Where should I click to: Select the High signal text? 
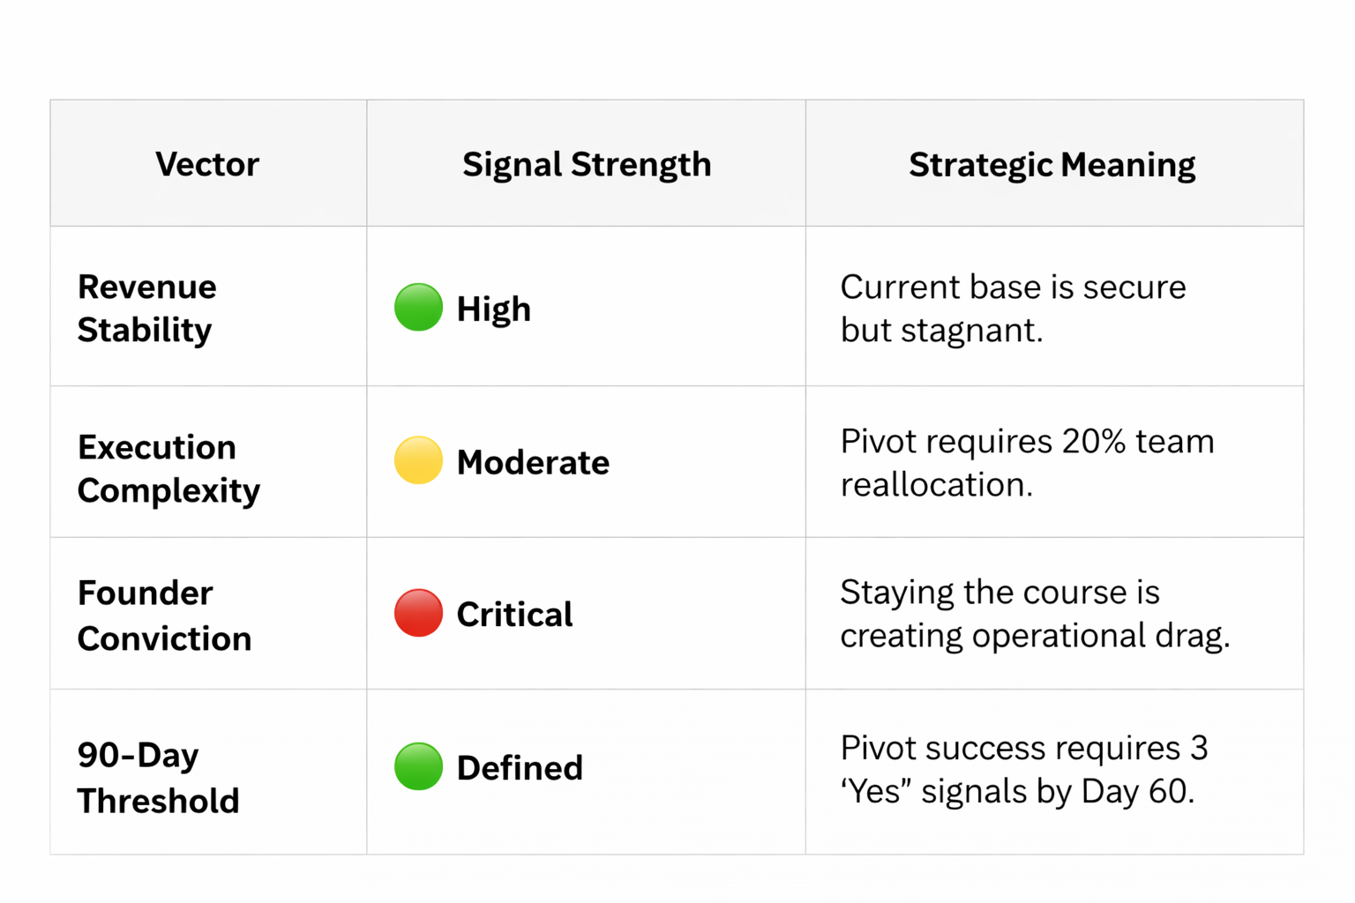[494, 309]
